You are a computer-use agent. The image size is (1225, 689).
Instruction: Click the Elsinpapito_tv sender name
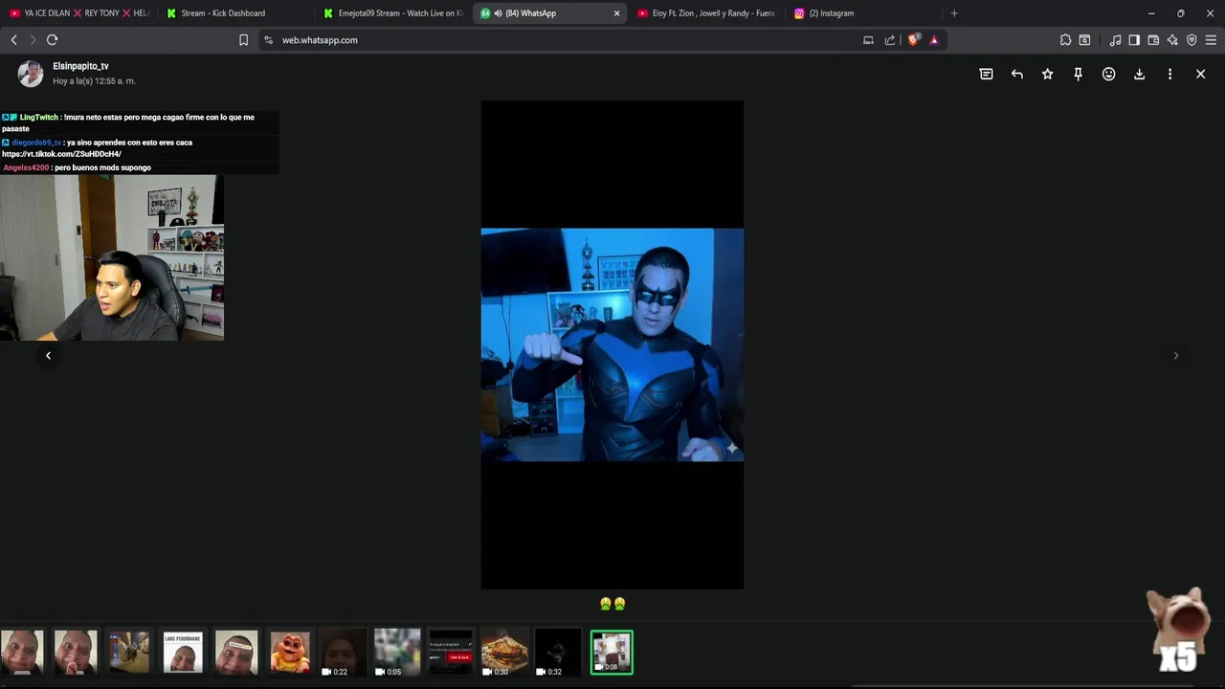[x=80, y=66]
